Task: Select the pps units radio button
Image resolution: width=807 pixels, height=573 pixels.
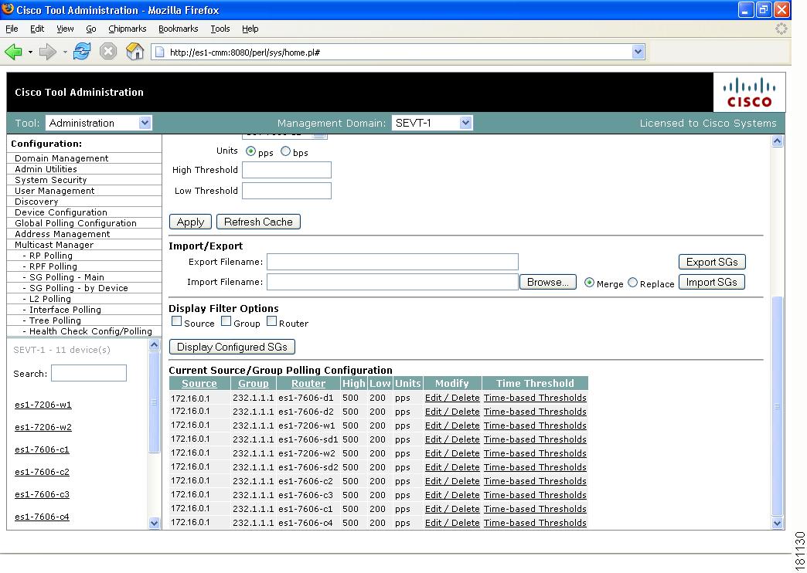Action: 250,151
